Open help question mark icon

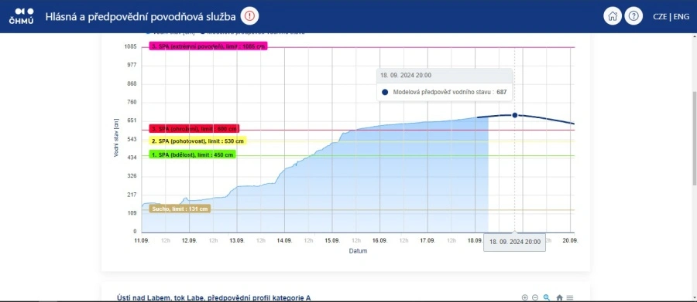[x=633, y=16]
